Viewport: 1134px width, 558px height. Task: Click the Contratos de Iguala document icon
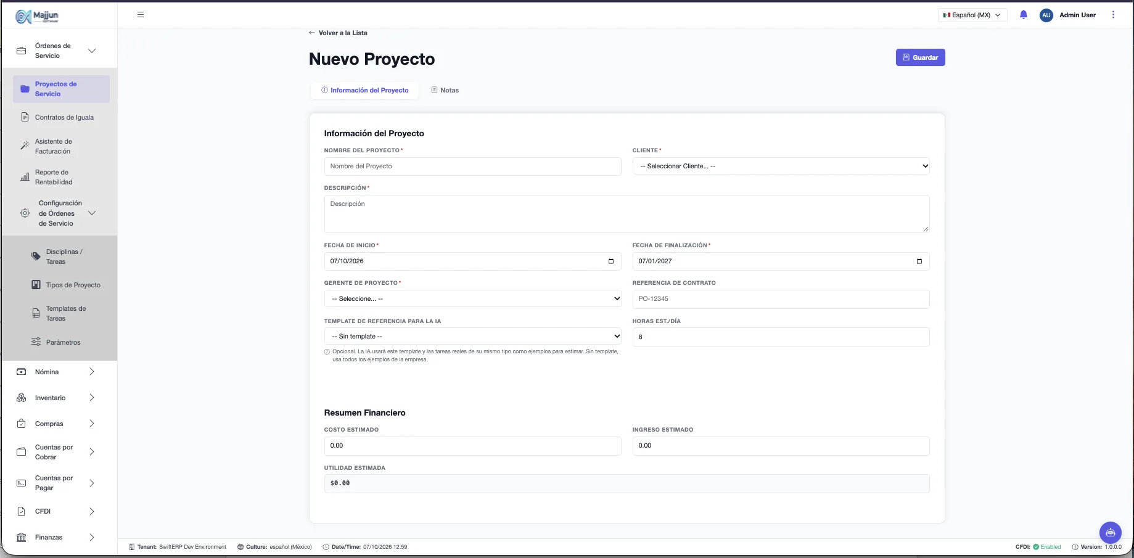[x=25, y=117]
